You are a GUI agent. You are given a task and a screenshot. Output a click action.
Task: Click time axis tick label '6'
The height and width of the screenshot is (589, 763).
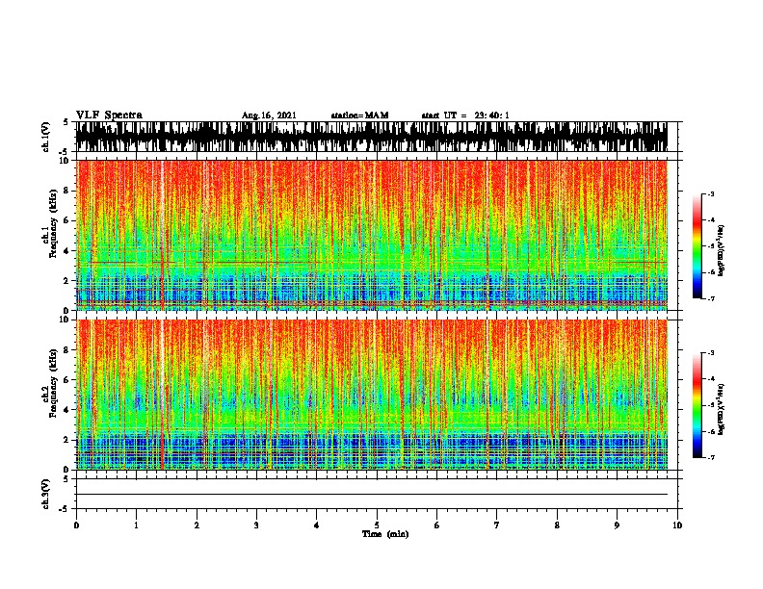(x=437, y=525)
